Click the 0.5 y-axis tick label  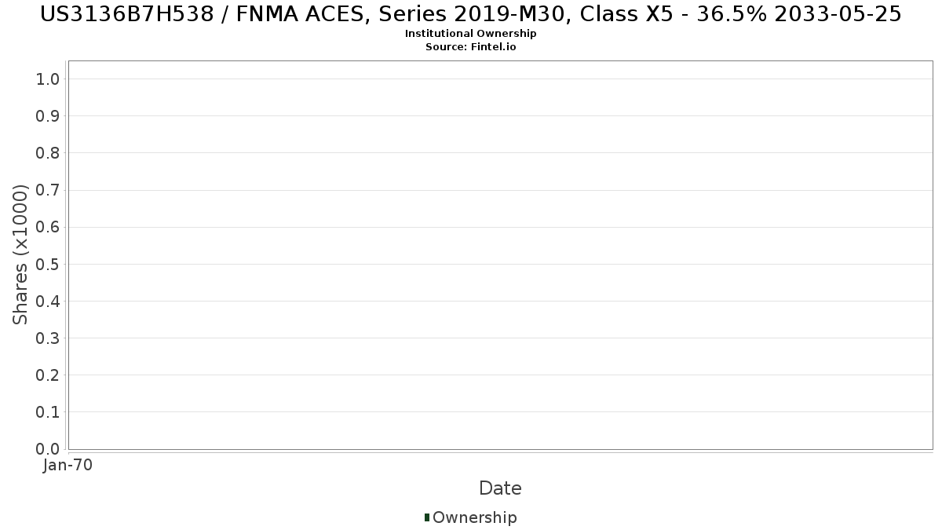click(x=48, y=264)
